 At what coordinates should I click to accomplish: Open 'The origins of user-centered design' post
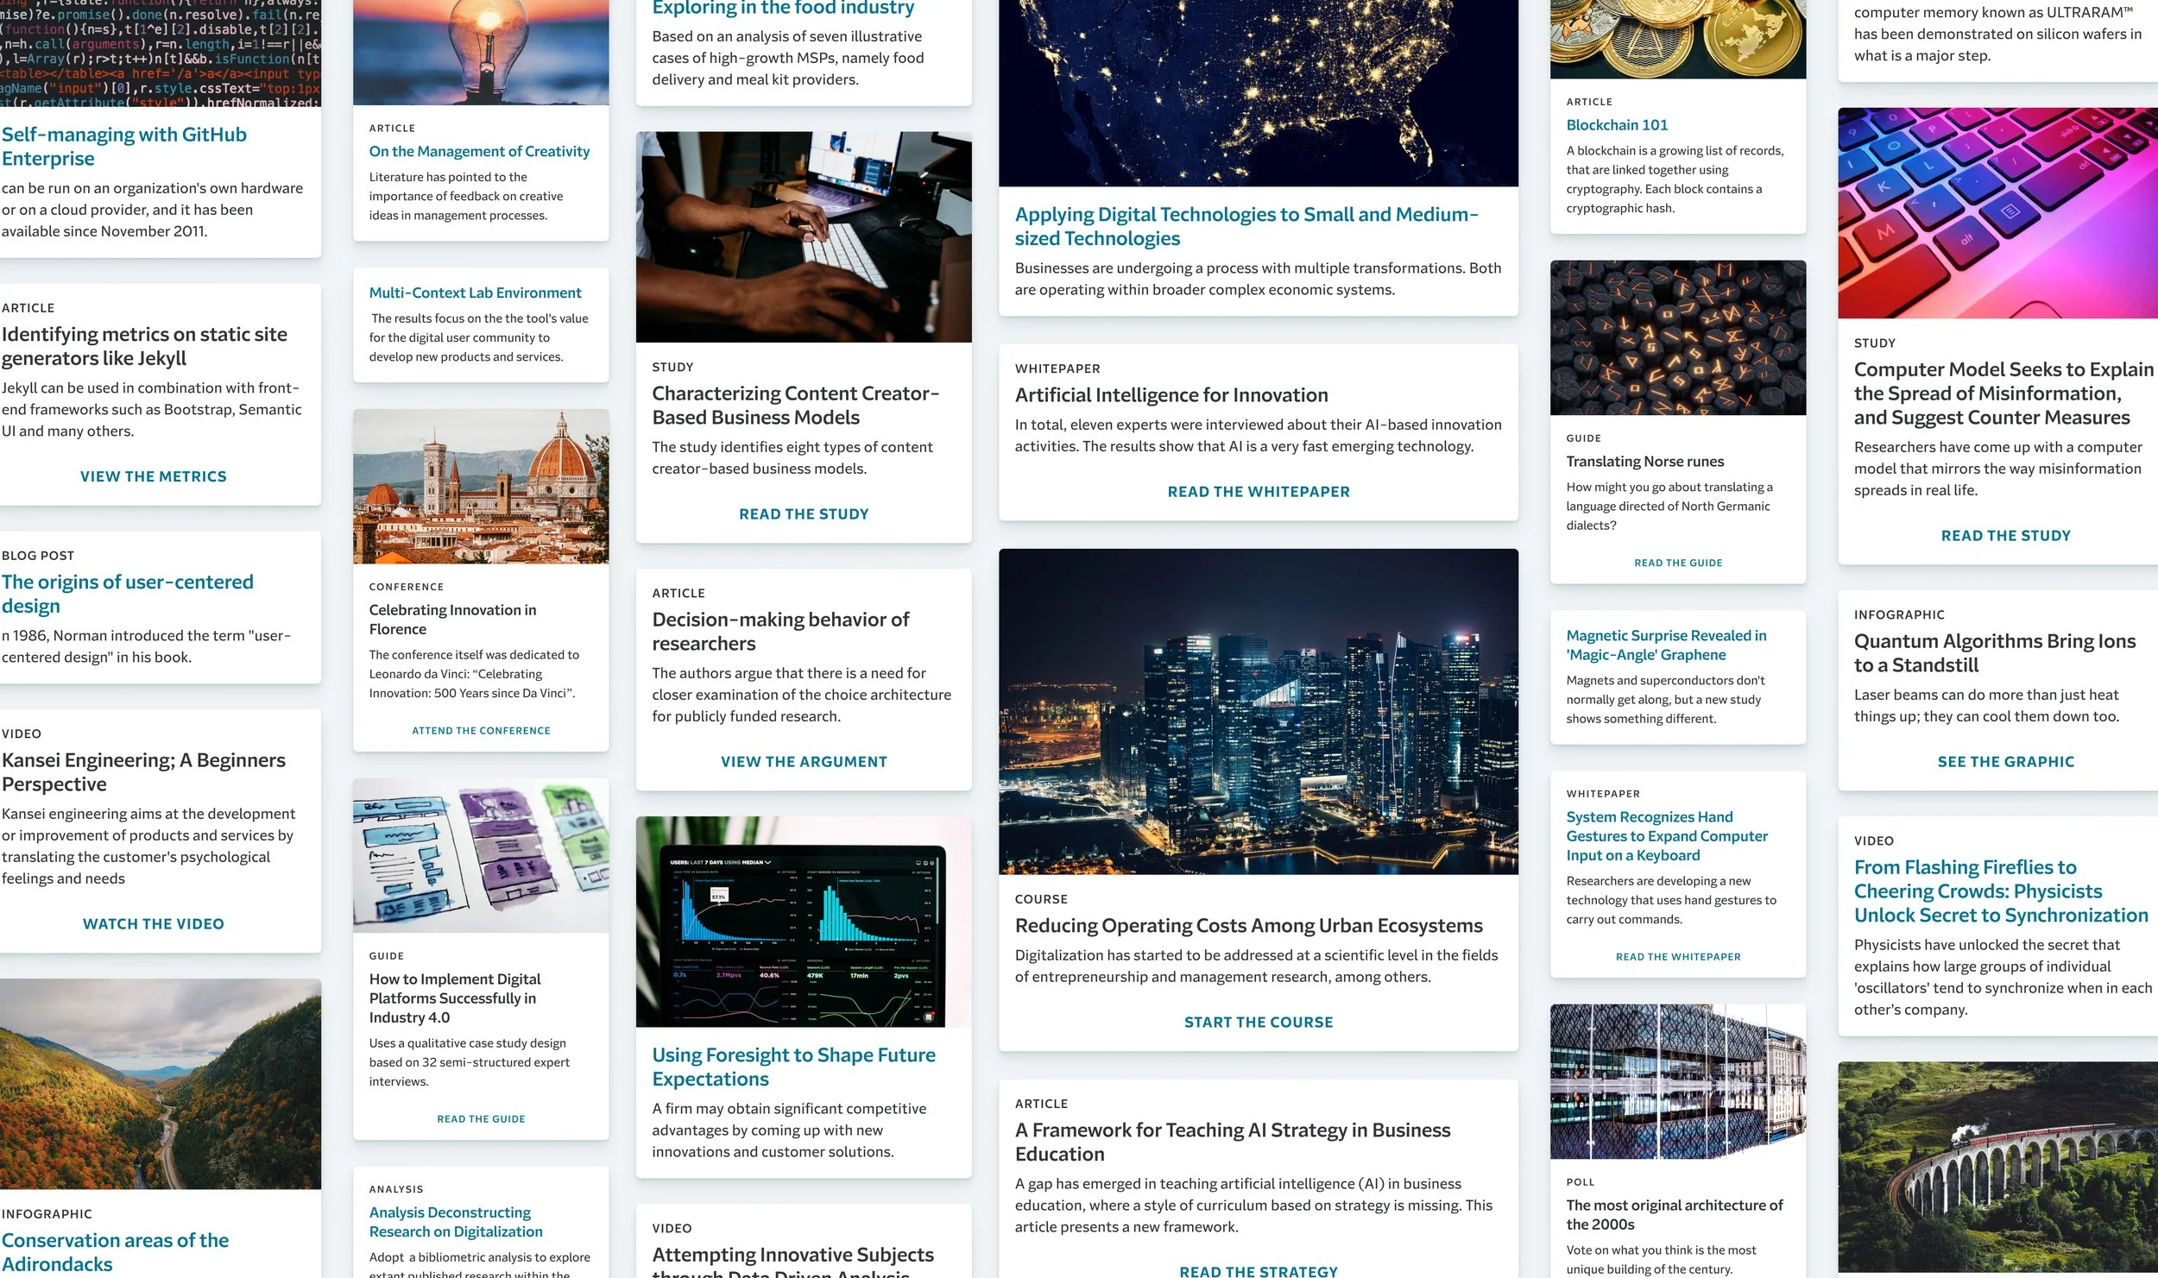click(127, 594)
